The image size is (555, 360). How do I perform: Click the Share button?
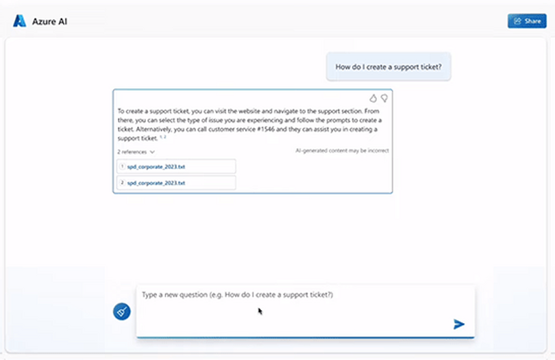527,21
